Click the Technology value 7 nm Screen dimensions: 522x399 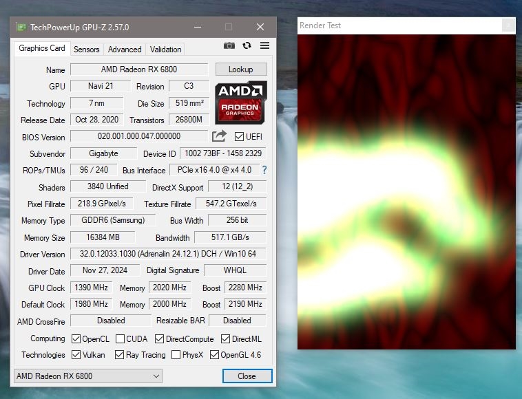click(x=96, y=103)
